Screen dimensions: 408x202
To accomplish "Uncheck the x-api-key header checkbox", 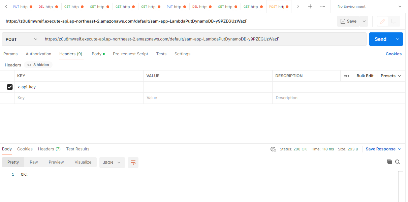I will coord(10,87).
